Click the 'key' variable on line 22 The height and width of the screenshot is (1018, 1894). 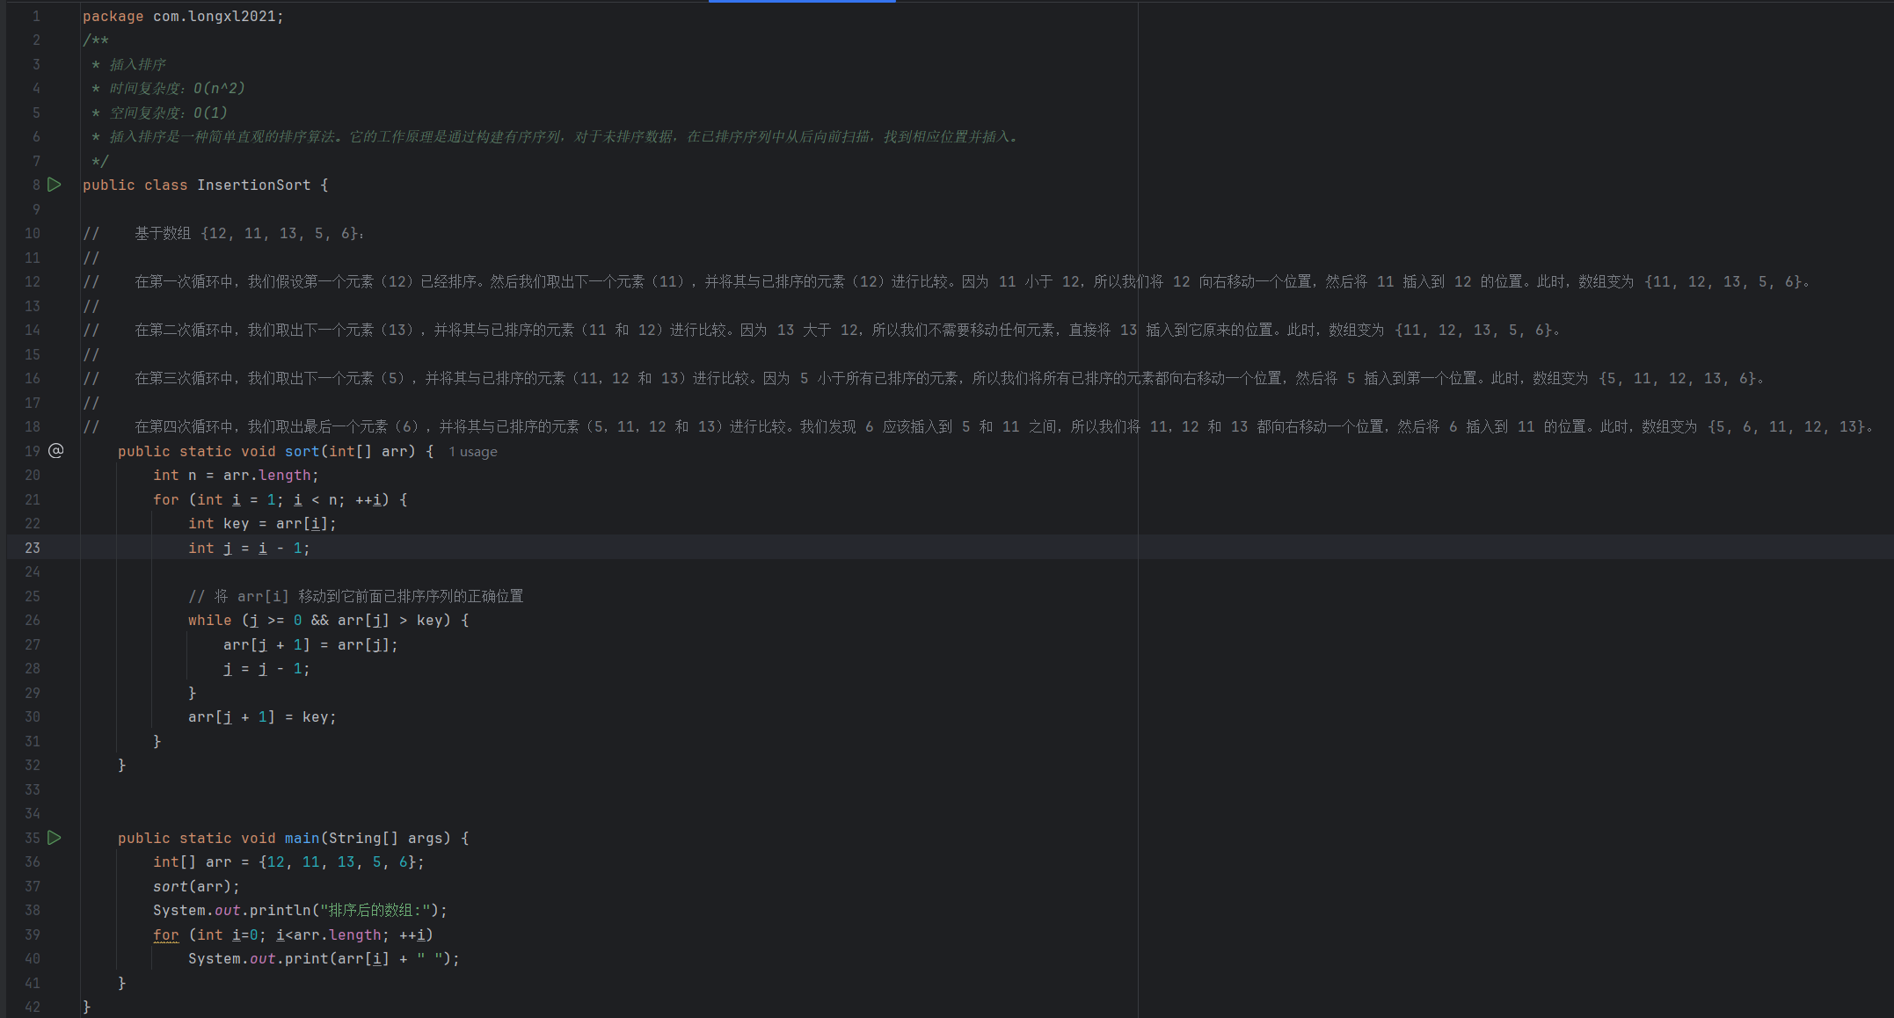pos(236,524)
